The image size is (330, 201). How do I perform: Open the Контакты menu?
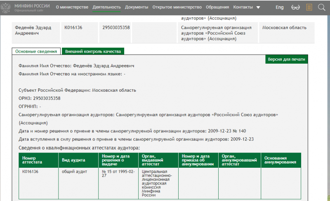(243, 7)
